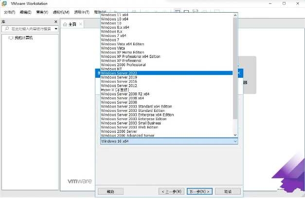This screenshot has height=199, width=305.
Task: Choose the highlighted Windows Server 2022
Action: tap(166, 73)
